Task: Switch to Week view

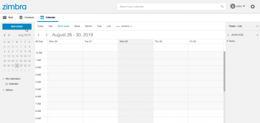Action: point(77,26)
